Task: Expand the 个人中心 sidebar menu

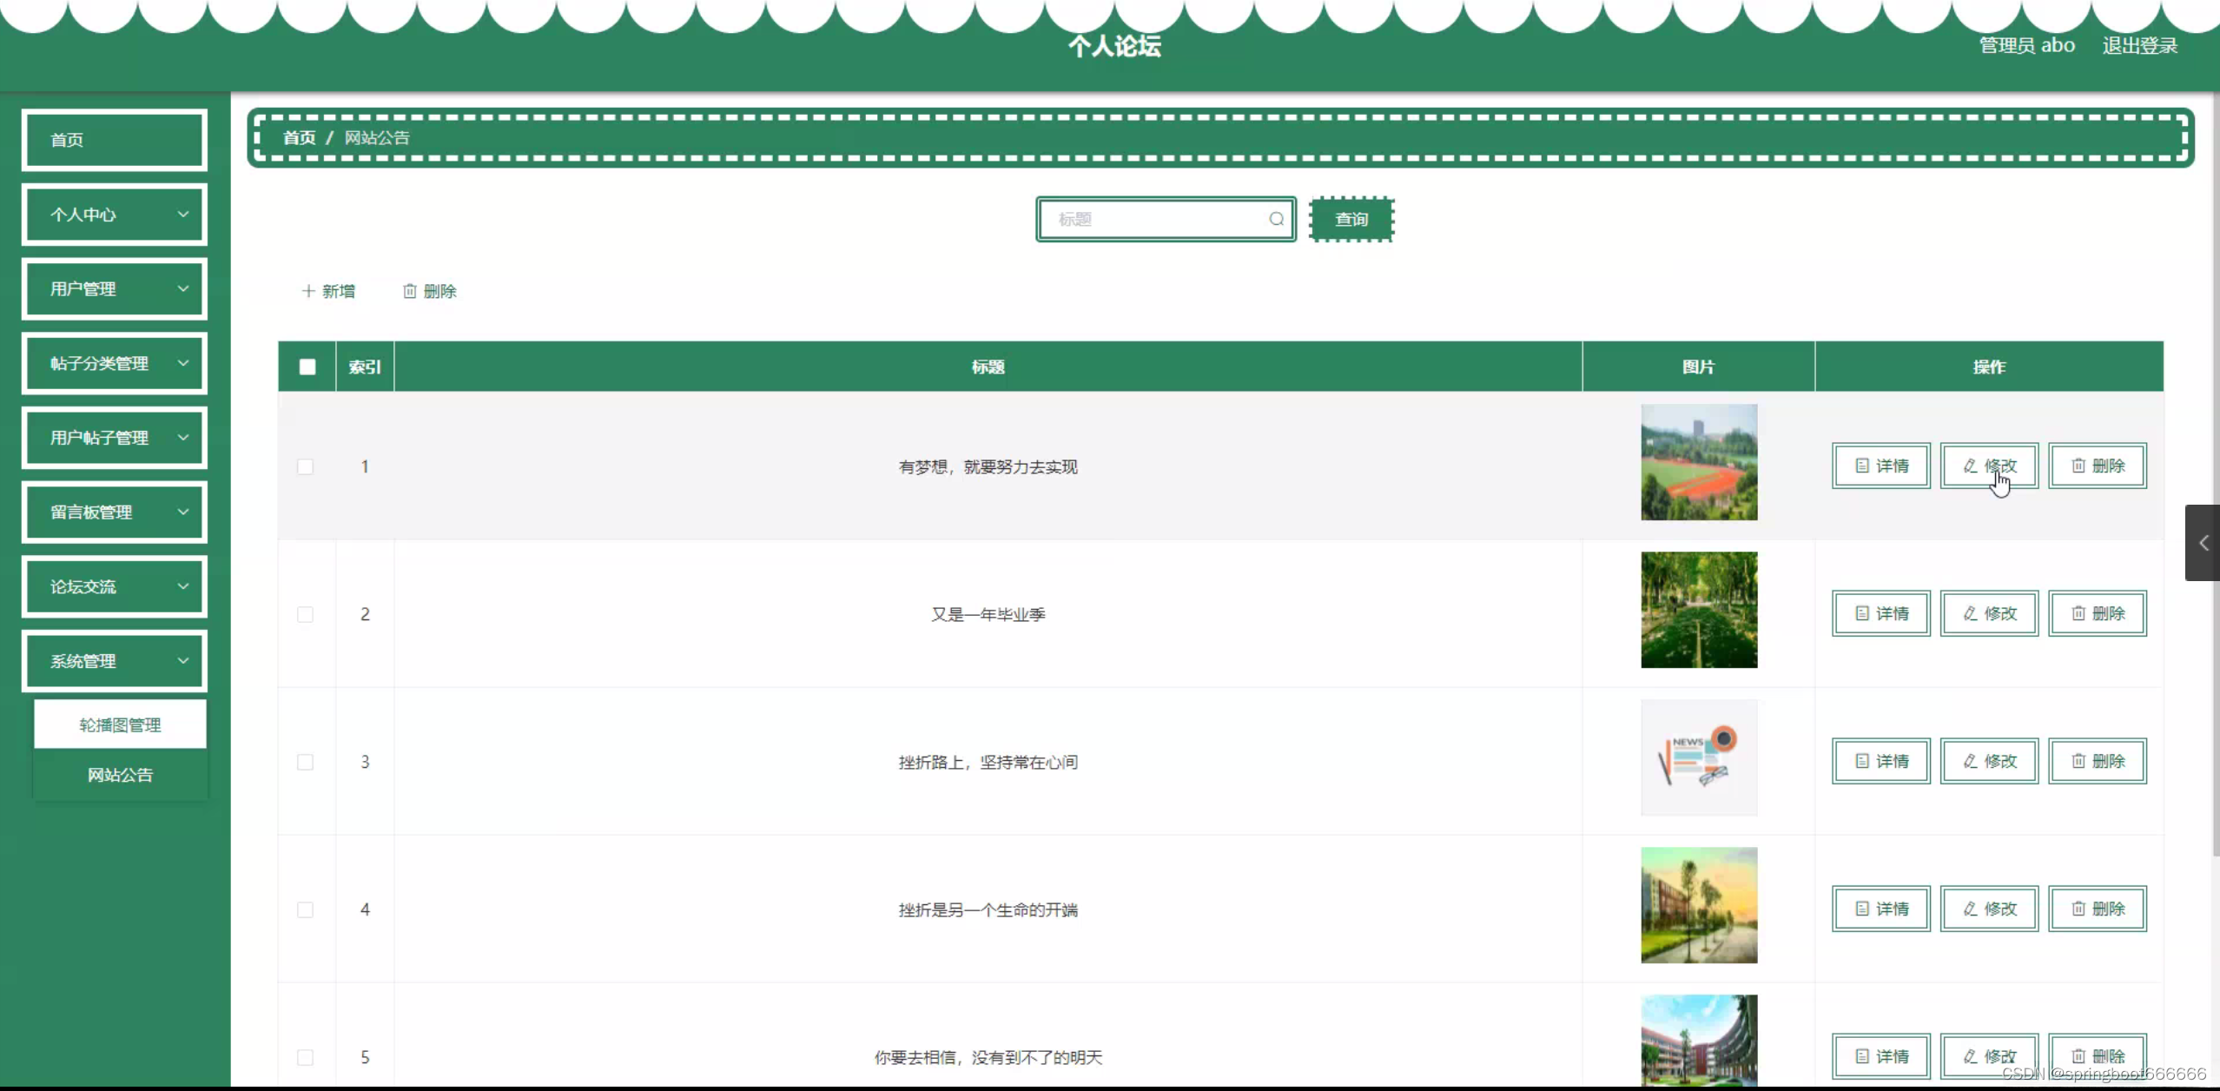Action: (x=115, y=215)
